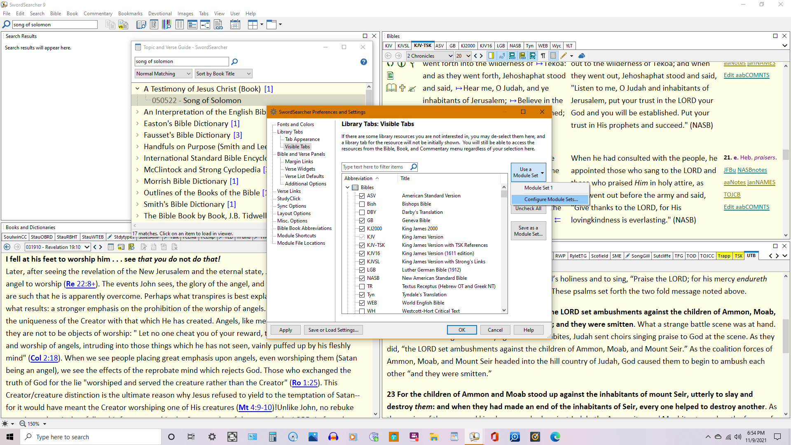Open Task View in the taskbar

pyautogui.click(x=191, y=437)
